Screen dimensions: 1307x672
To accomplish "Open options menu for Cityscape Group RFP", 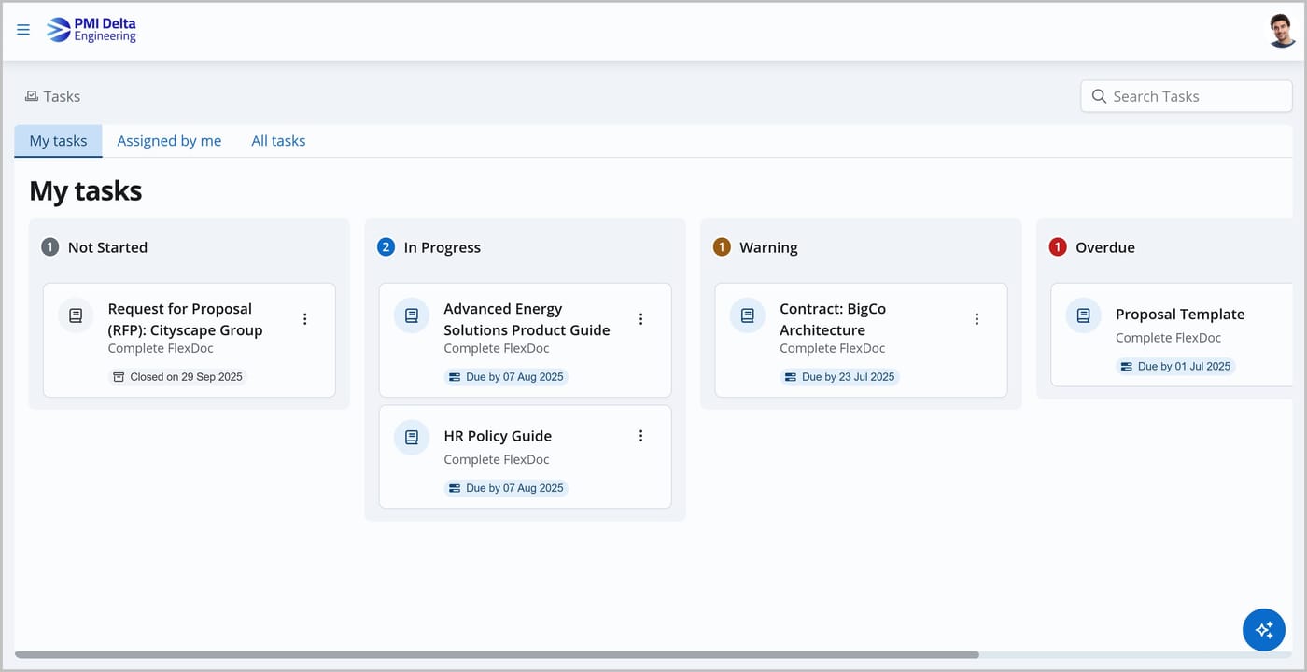I will (x=304, y=319).
